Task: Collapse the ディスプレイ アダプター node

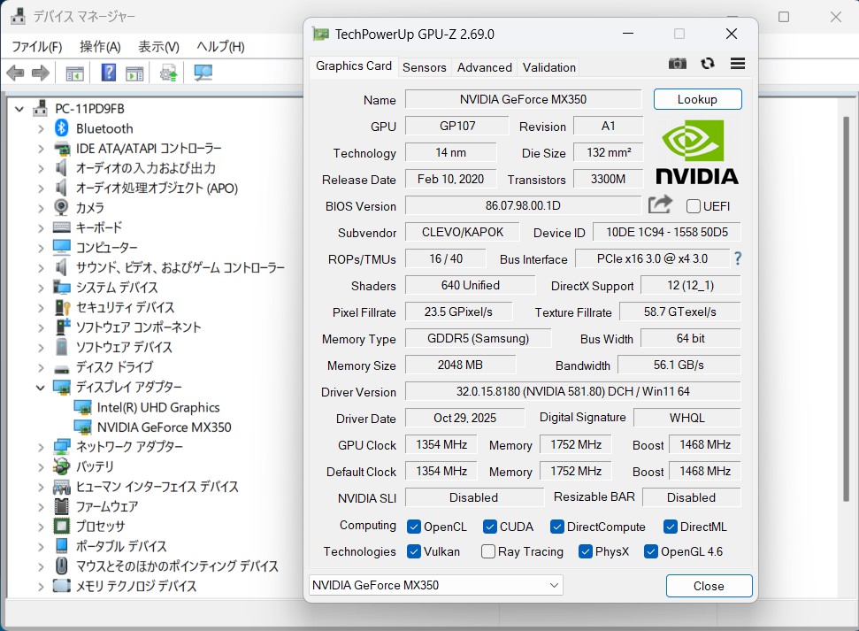Action: (x=40, y=387)
